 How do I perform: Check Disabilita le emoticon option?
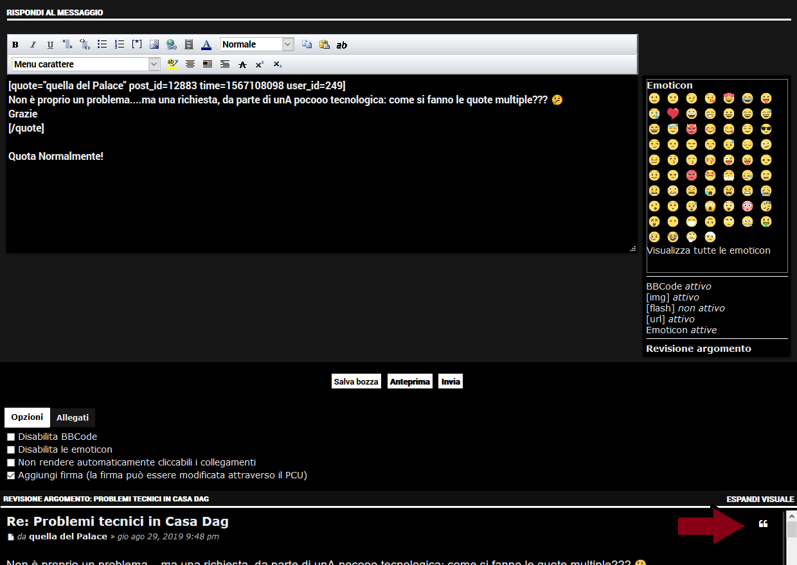pyautogui.click(x=11, y=449)
